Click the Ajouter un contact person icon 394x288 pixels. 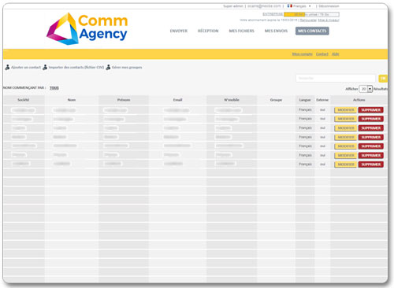pos(7,68)
